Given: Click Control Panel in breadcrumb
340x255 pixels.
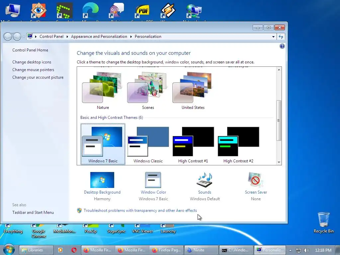Looking at the screenshot, I should (51, 37).
